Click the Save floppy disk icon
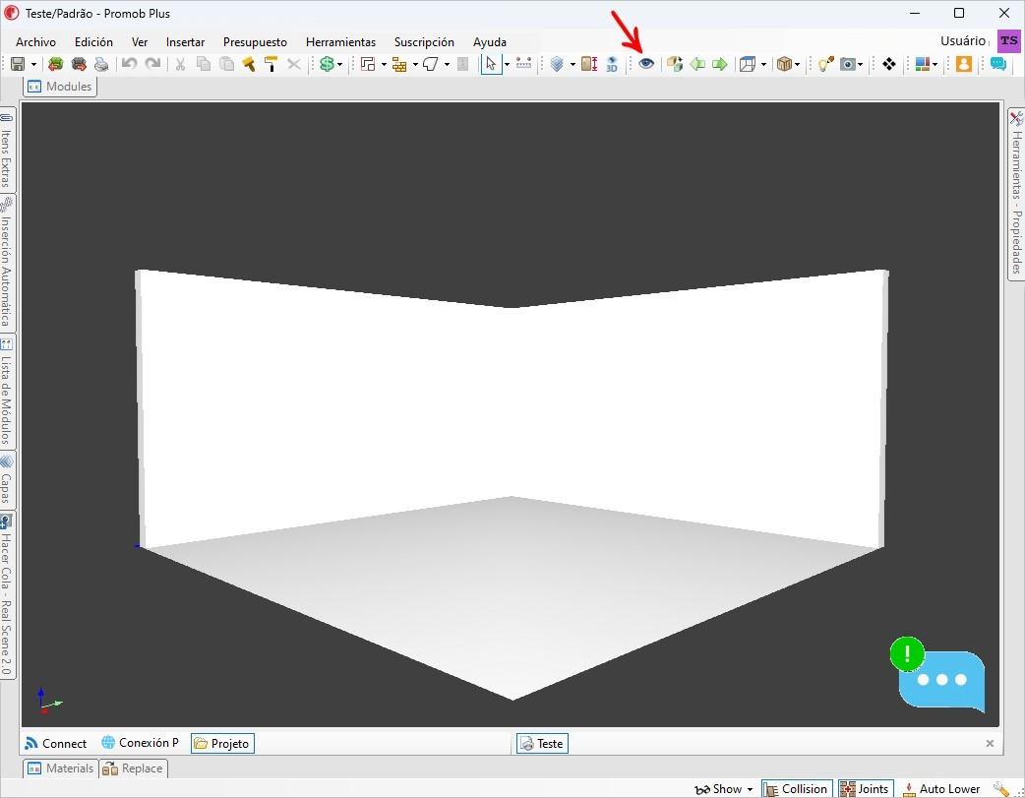The image size is (1025, 798). 19,64
